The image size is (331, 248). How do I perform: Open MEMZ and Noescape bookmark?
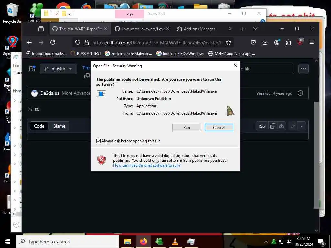(232, 54)
